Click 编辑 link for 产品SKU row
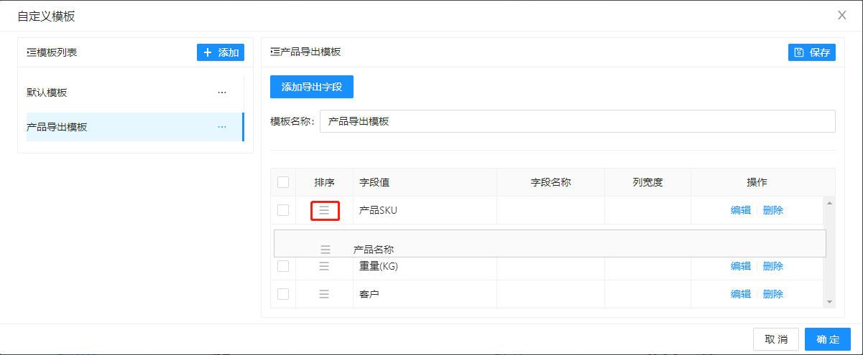This screenshot has width=863, height=355. 740,210
